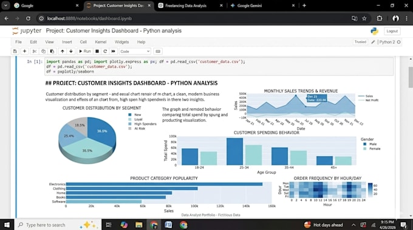Screen dimensions: 413x230
Task: Restart kernel and rerun all cells
Action: pos(113,51)
